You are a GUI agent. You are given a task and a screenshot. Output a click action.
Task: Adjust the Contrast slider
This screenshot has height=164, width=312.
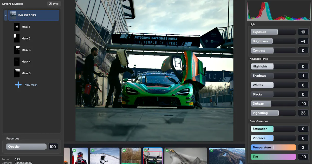tap(273, 51)
